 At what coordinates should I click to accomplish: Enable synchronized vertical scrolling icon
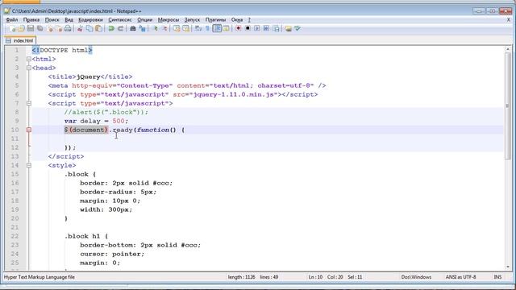point(177,29)
